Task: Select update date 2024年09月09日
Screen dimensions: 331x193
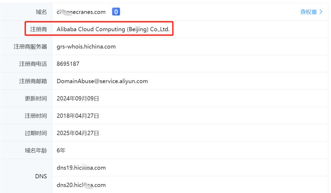Action: (78, 98)
